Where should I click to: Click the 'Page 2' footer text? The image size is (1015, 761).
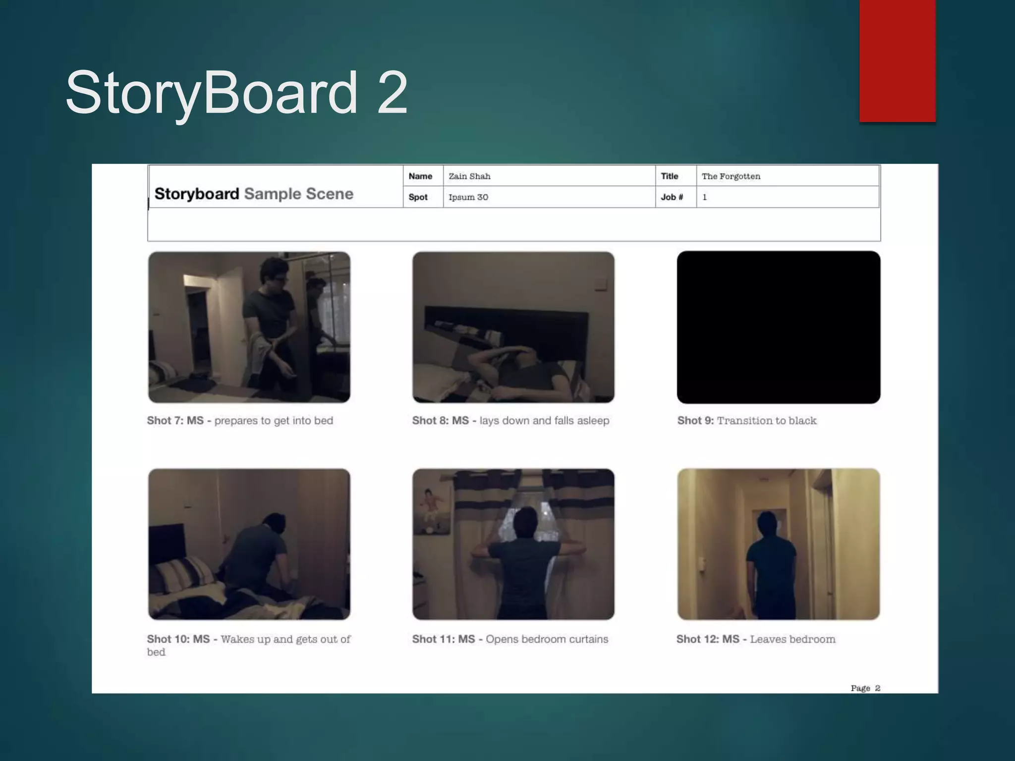[865, 688]
